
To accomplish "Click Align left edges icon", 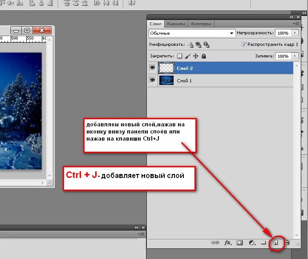I will click(32, 3).
